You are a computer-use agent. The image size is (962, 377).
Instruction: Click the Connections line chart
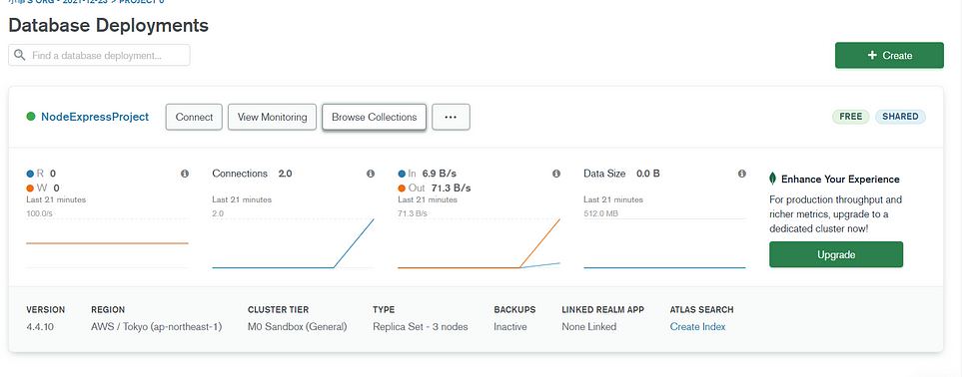coord(294,243)
